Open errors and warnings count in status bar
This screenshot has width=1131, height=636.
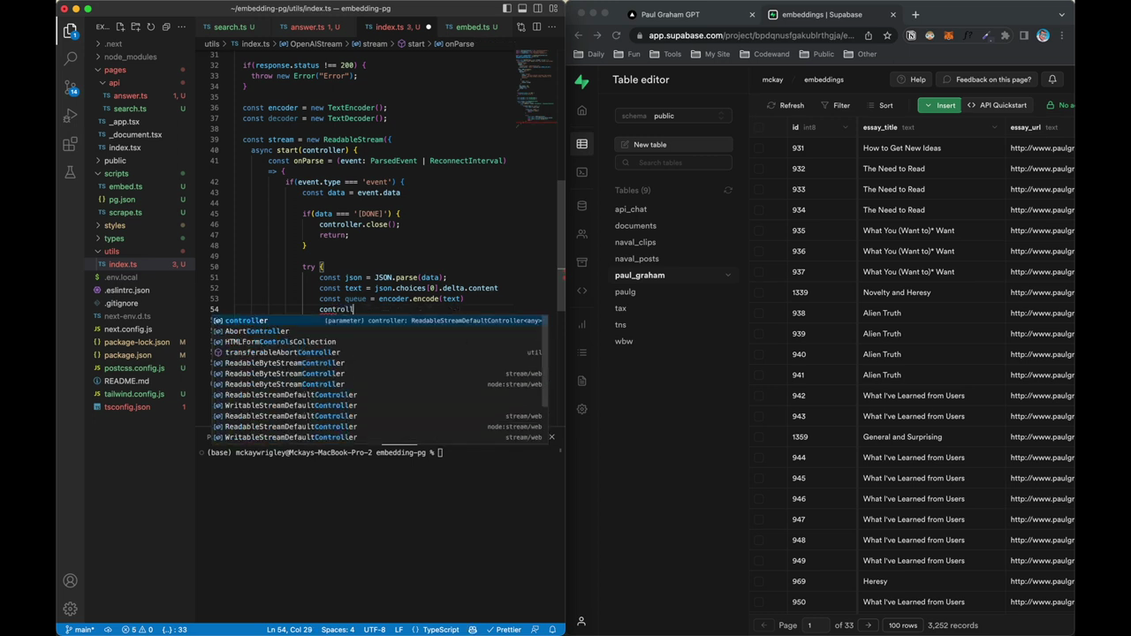(137, 630)
